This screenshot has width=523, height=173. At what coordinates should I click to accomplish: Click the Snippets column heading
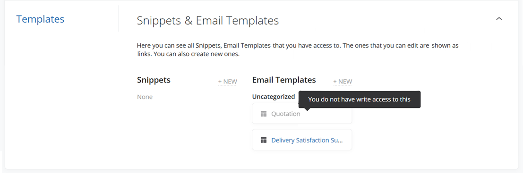[x=154, y=80]
